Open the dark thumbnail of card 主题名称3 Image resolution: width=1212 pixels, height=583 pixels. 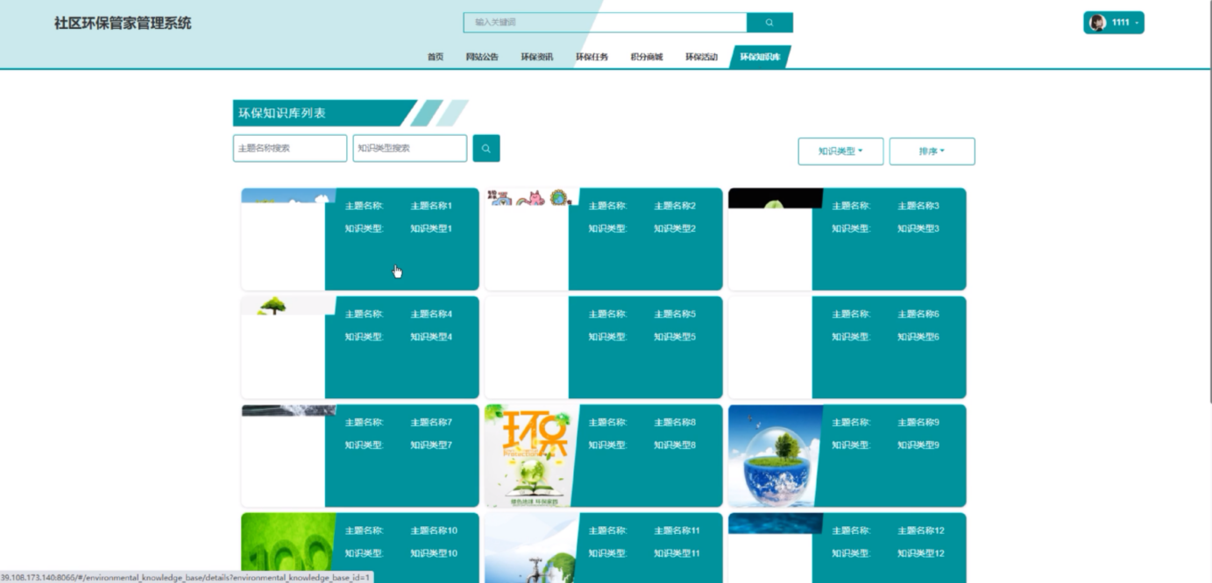click(x=775, y=199)
